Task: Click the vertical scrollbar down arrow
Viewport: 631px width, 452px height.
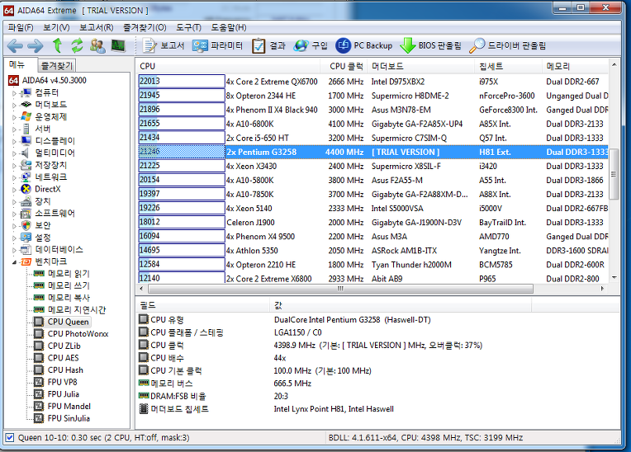Action: pyautogui.click(x=614, y=277)
